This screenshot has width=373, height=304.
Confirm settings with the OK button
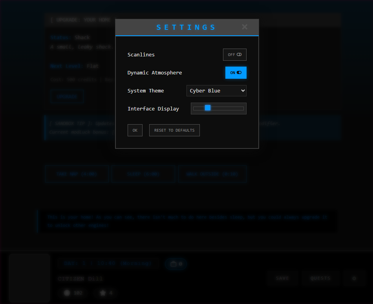click(x=135, y=130)
